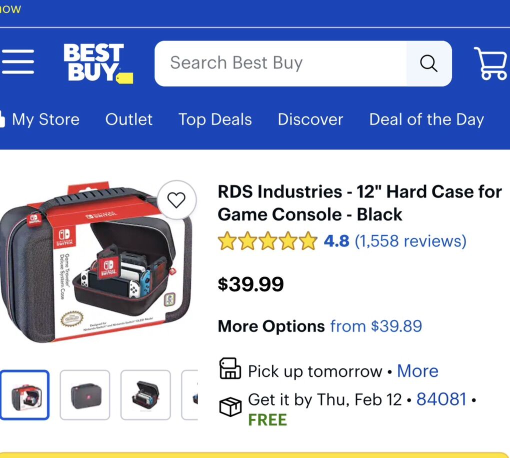
Task: Open the hamburger navigation menu
Action: [x=18, y=62]
